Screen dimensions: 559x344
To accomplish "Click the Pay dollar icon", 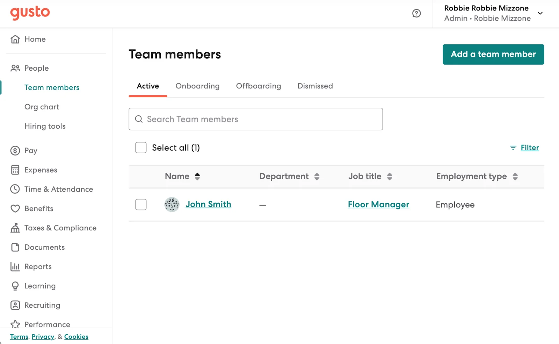I will [x=15, y=151].
